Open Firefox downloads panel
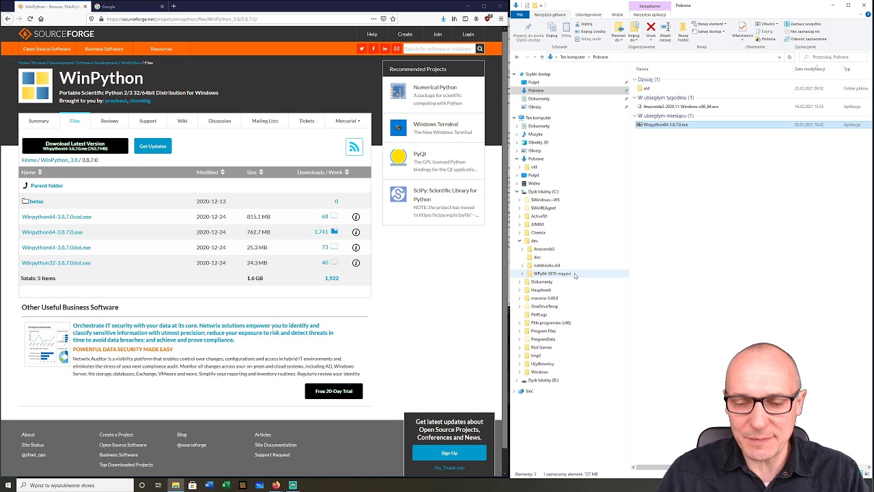 (x=444, y=19)
